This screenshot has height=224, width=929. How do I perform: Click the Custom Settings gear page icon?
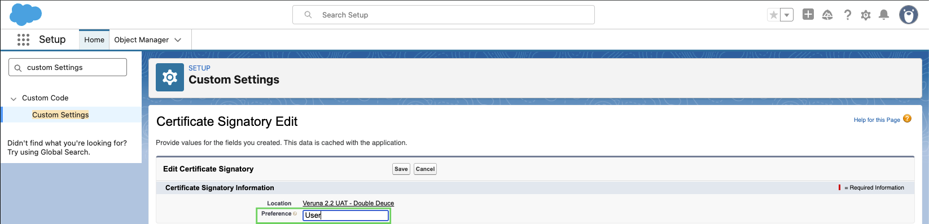point(170,77)
